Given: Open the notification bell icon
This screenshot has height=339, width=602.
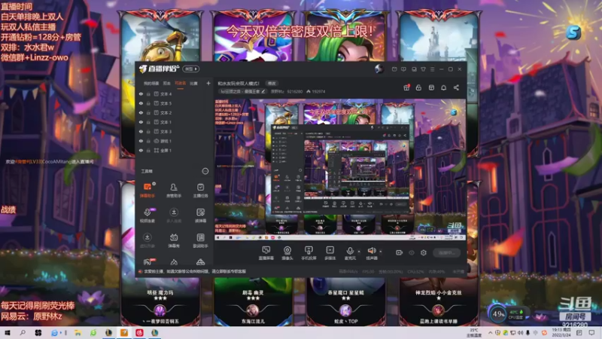Looking at the screenshot, I should pyautogui.click(x=443, y=87).
